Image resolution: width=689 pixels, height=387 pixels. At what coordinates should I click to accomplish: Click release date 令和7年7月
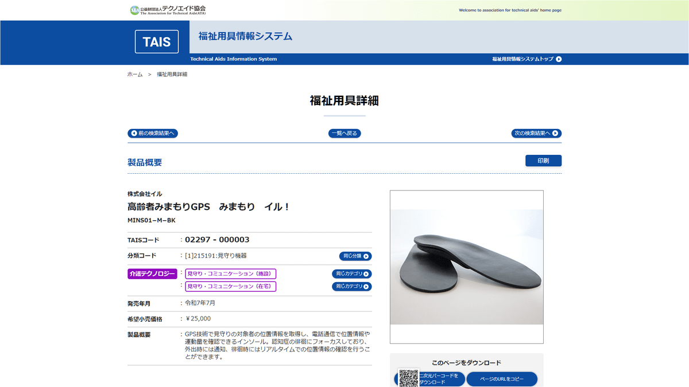[x=200, y=303]
